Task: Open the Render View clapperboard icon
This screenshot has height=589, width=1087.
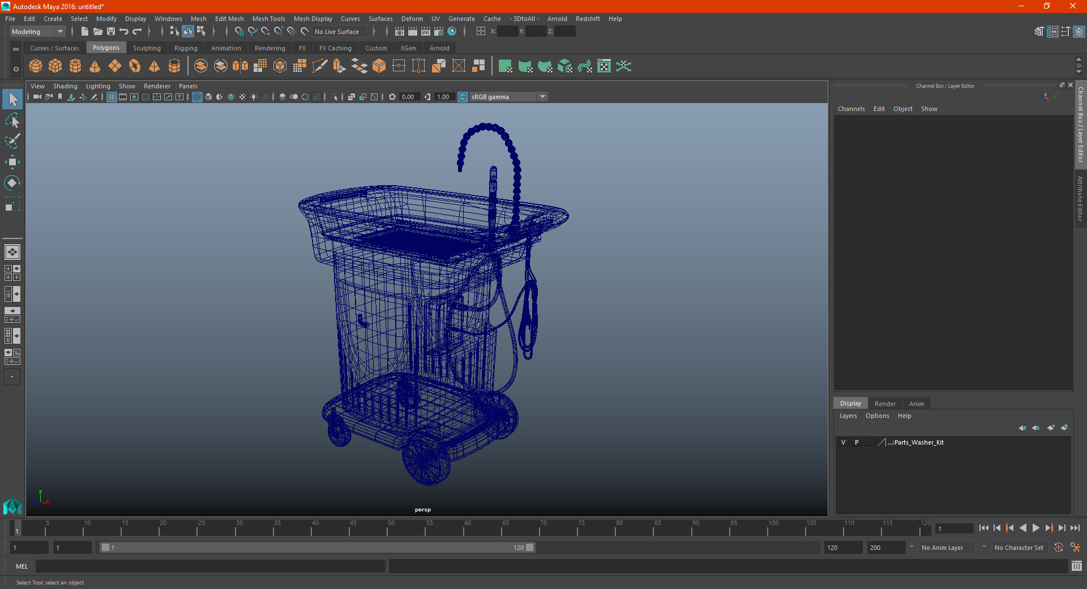Action: (x=400, y=32)
